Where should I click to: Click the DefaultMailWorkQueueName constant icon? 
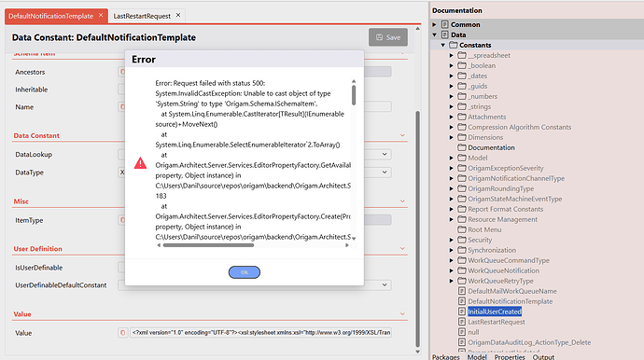click(x=462, y=291)
